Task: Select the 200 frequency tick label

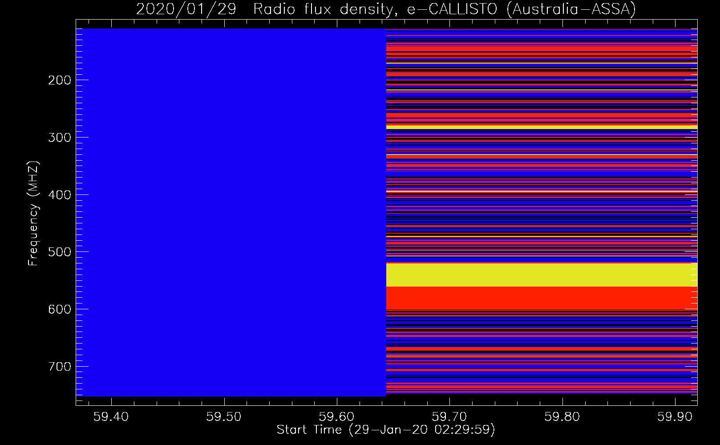Action: pyautogui.click(x=60, y=80)
